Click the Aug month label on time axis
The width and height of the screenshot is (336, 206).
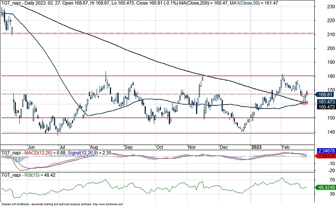(x=94, y=147)
